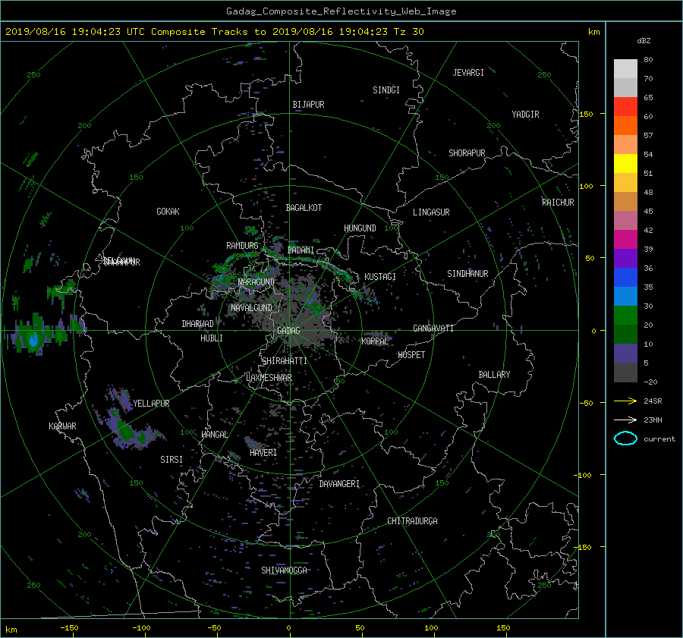This screenshot has height=638, width=683.
Task: Choose the bright yellow 51-54 dBZ swatch
Action: [625, 163]
